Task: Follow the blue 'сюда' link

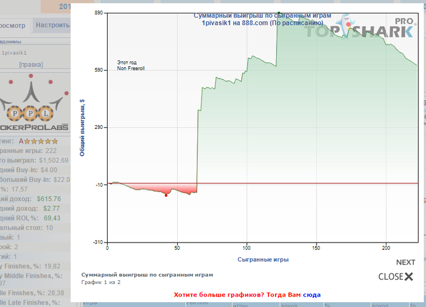Action: (x=312, y=295)
